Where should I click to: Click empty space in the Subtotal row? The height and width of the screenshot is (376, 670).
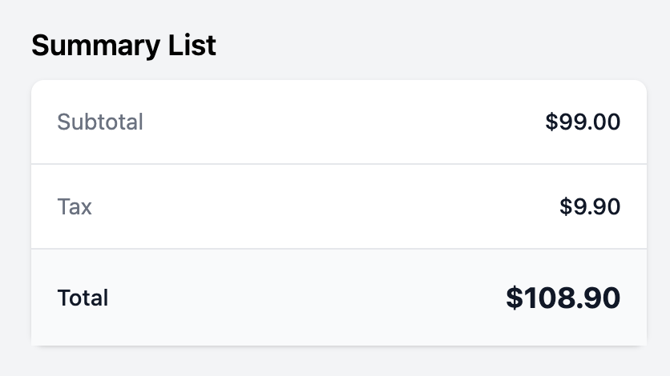[342, 122]
